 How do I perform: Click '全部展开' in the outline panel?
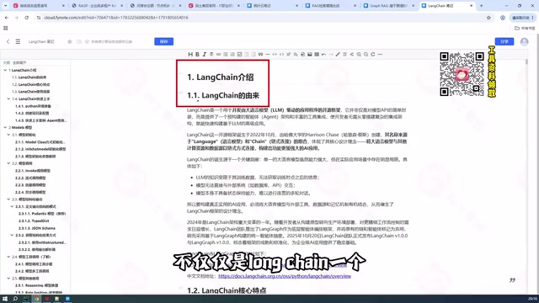(19, 62)
